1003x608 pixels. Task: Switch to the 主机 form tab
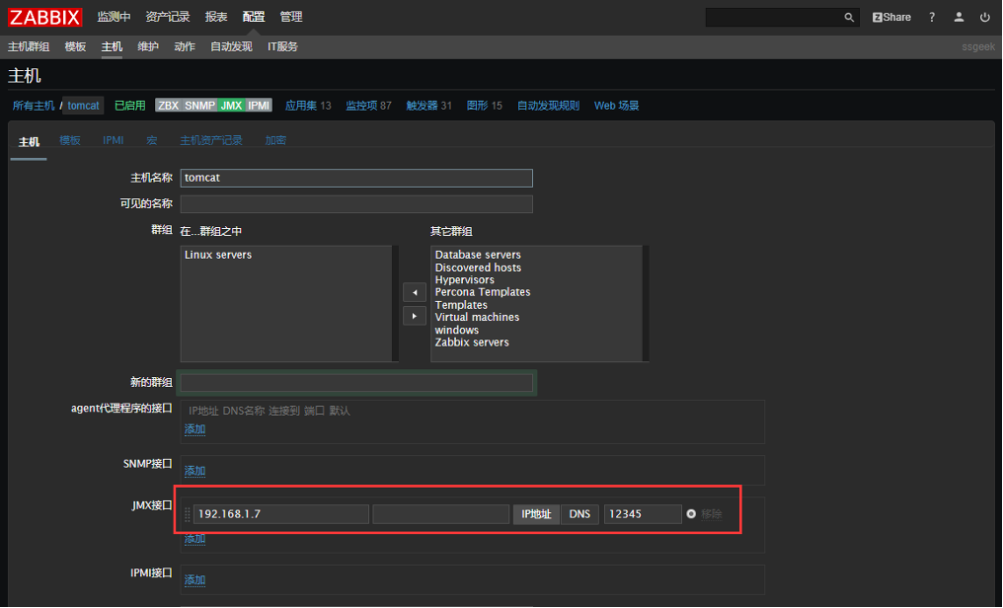tap(29, 142)
